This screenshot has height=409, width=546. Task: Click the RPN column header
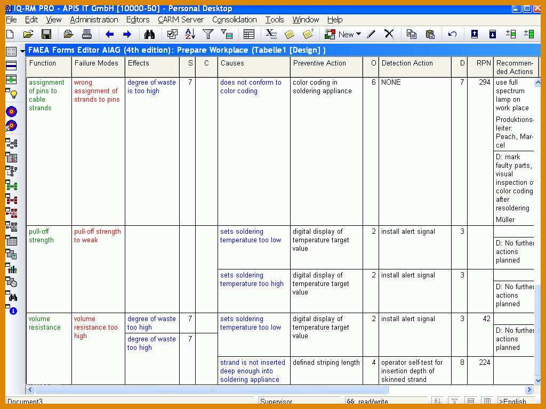coord(480,67)
